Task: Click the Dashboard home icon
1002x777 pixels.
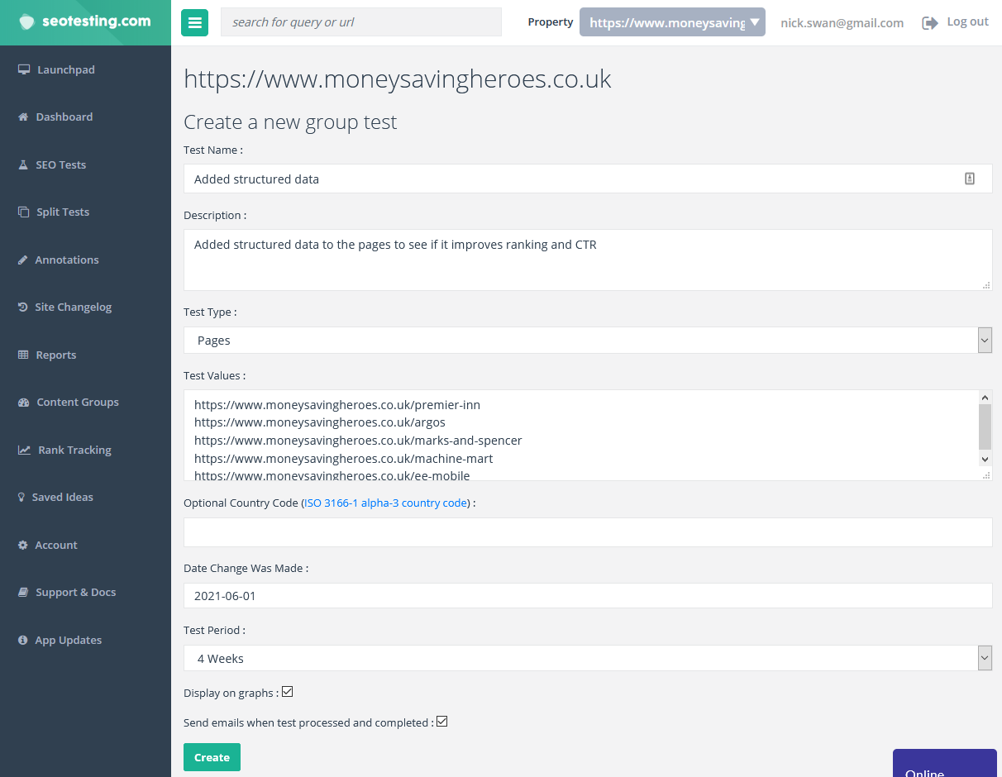Action: [x=23, y=117]
